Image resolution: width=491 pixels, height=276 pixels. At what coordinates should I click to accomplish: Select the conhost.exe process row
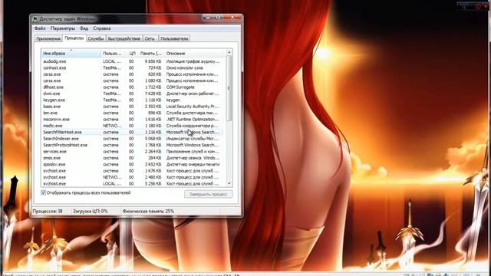click(132, 68)
